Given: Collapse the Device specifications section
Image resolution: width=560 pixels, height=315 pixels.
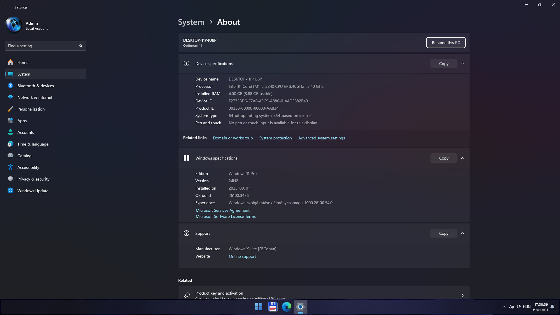Looking at the screenshot, I should [x=463, y=64].
